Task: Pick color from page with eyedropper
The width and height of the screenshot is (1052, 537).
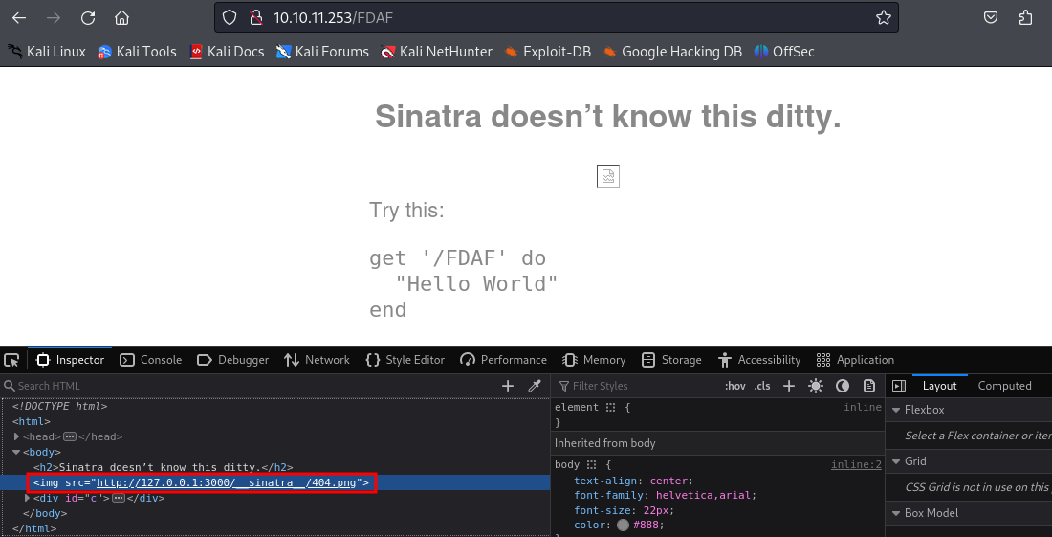Action: (535, 386)
